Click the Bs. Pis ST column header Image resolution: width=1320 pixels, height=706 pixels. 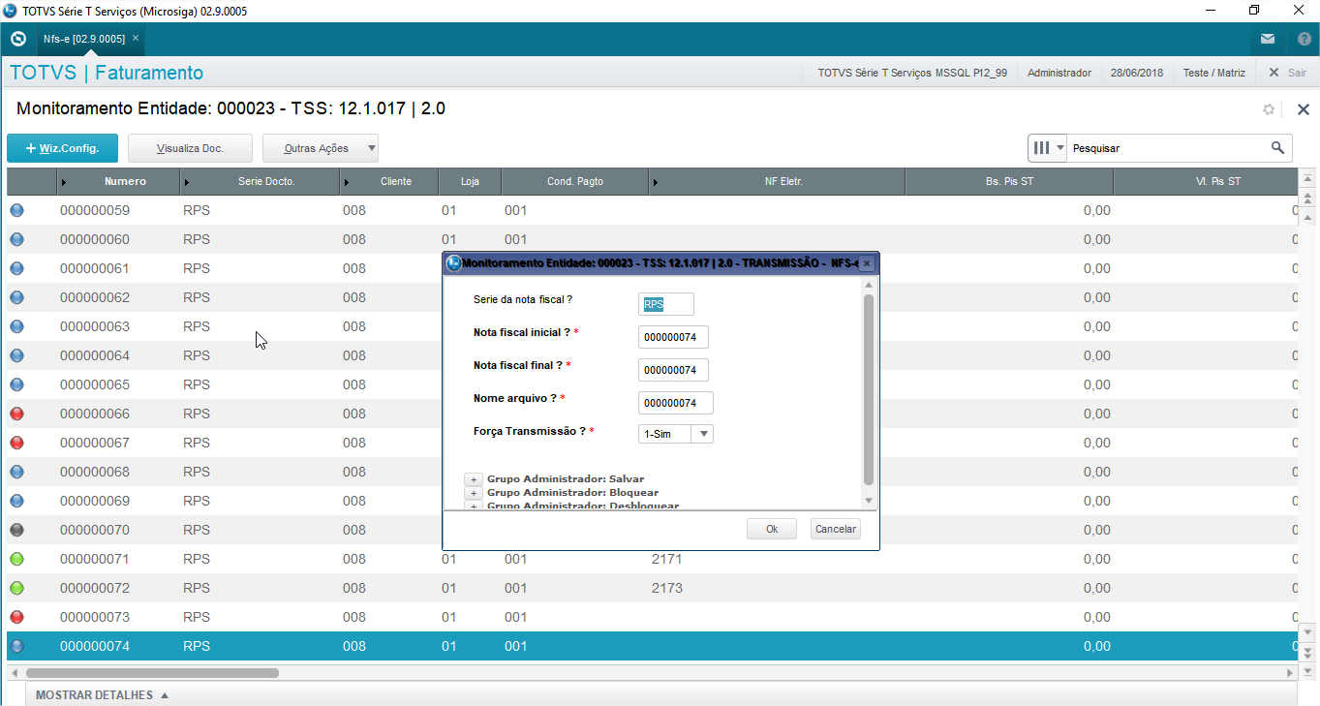pos(1010,181)
